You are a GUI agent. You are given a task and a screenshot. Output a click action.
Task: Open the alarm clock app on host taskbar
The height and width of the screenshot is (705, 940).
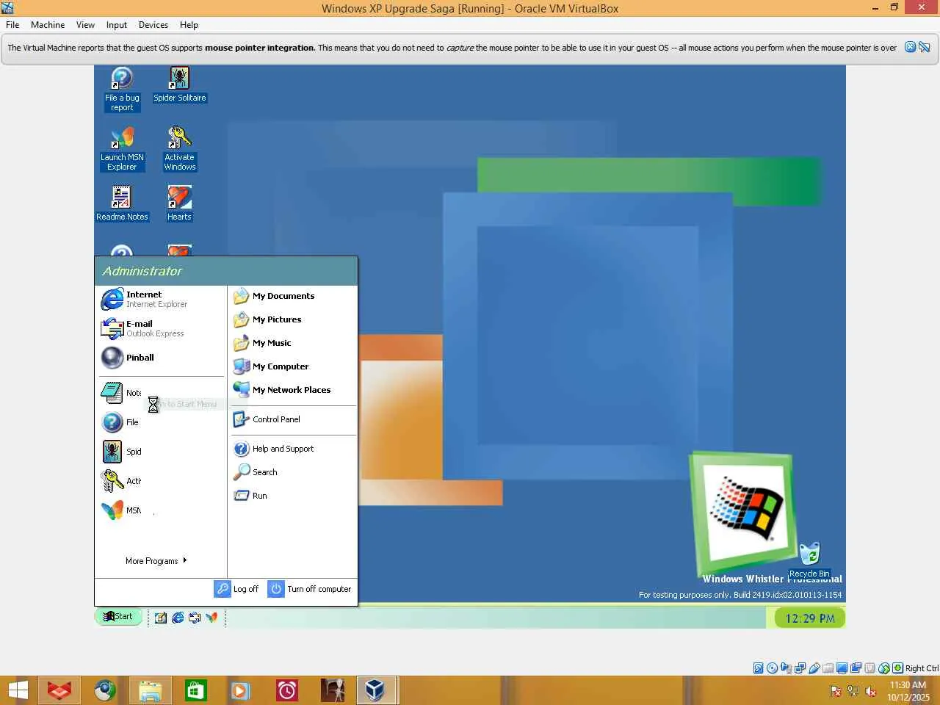[x=286, y=690]
